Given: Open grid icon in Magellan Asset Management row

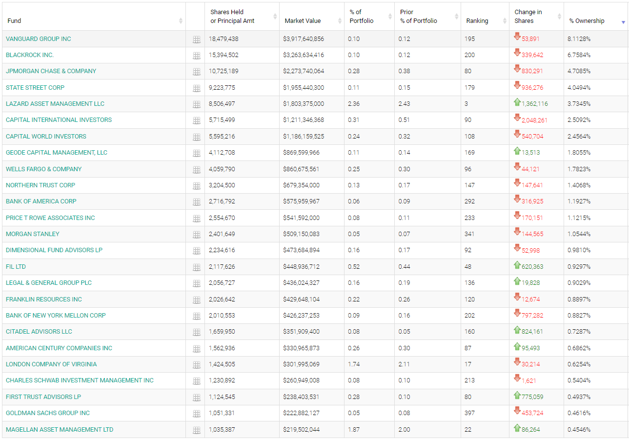Looking at the screenshot, I should pyautogui.click(x=197, y=430).
